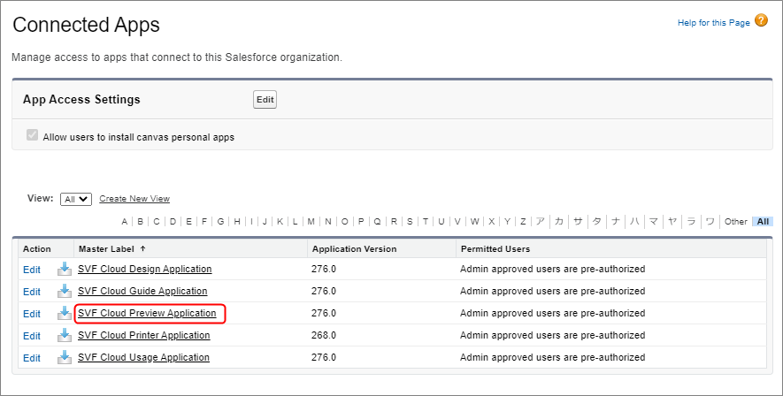783x396 pixels.
Task: Edit the SVF Cloud Printer Application row
Action: [32, 336]
